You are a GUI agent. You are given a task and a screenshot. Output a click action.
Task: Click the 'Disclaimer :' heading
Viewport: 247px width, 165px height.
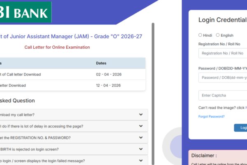[204, 156]
